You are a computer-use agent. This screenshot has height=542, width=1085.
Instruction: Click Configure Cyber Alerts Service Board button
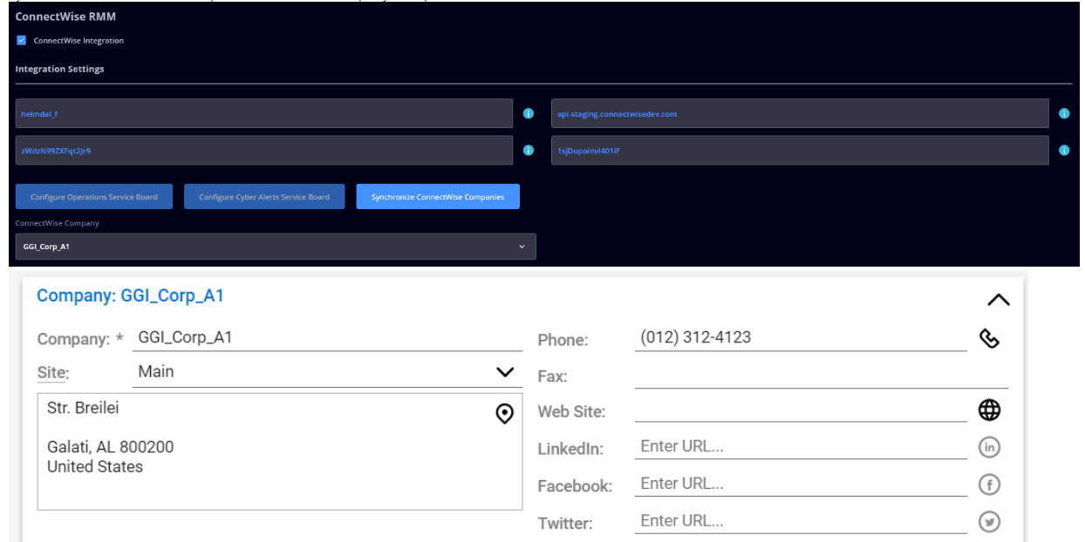pyautogui.click(x=264, y=197)
